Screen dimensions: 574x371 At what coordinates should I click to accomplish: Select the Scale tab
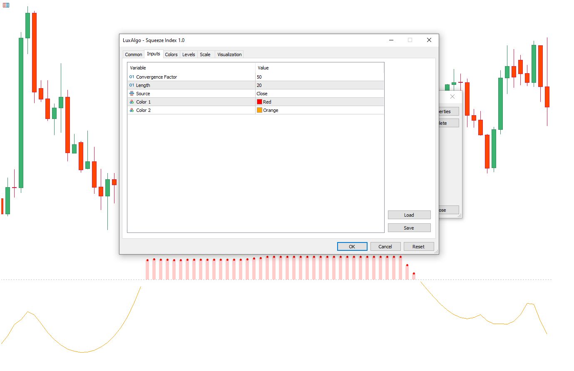coord(205,54)
